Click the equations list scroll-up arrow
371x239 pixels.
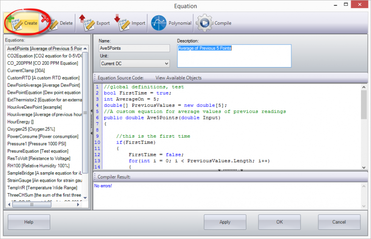point(85,49)
